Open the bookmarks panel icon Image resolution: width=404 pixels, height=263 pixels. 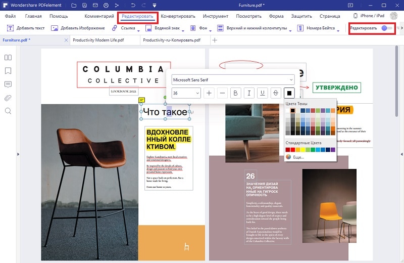click(8, 71)
